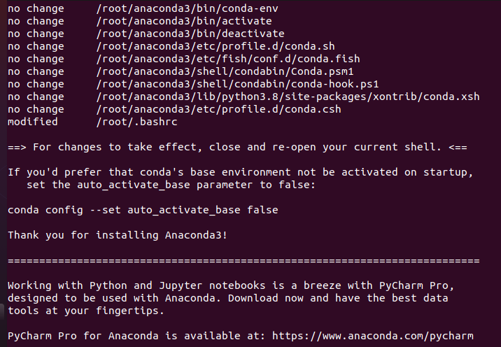Click the /root/.bashrc path text

136,122
